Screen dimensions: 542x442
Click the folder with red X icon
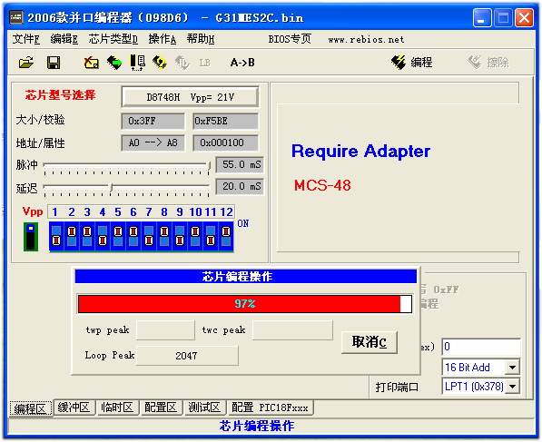[92, 63]
